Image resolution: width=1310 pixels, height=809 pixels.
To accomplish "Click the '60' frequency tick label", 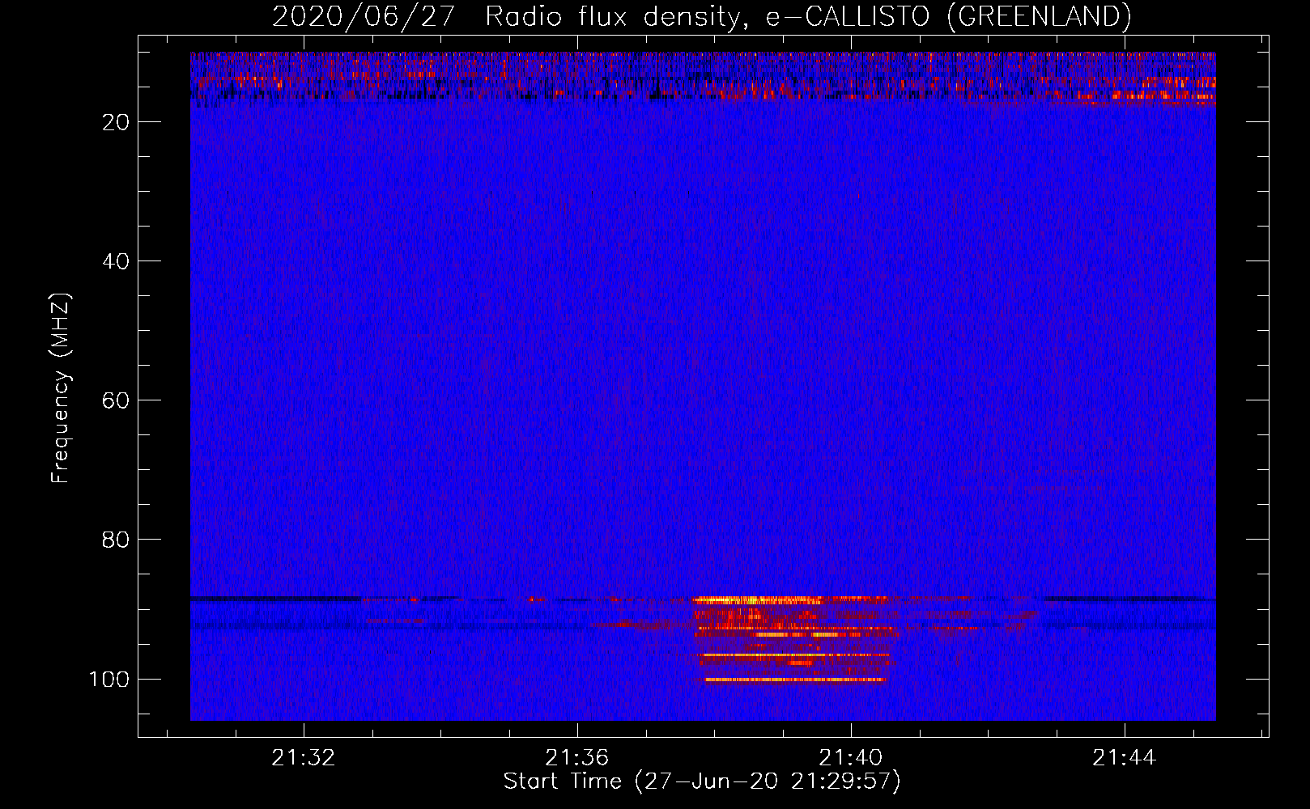I will click(116, 400).
